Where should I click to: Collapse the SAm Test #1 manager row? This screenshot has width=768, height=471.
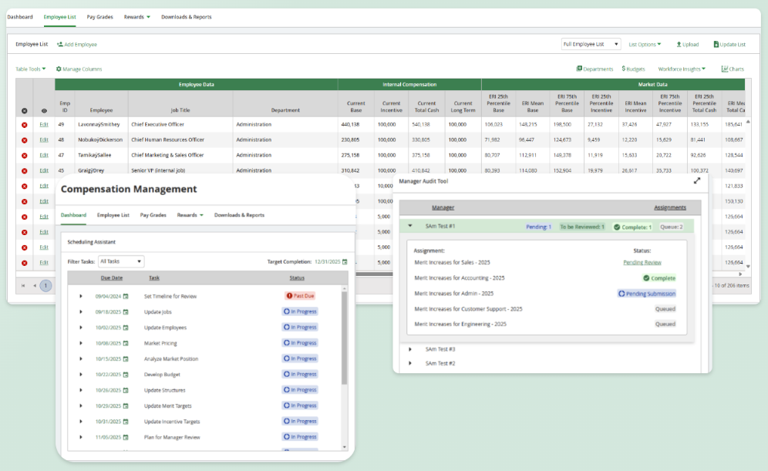click(410, 227)
